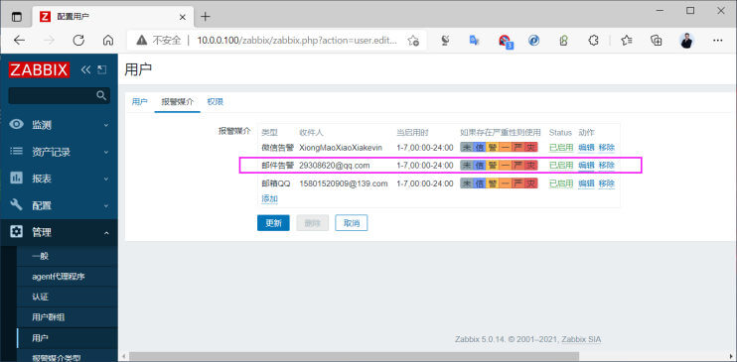This screenshot has height=362, width=737.
Task: Add page to favorites star icon
Action: click(x=413, y=41)
